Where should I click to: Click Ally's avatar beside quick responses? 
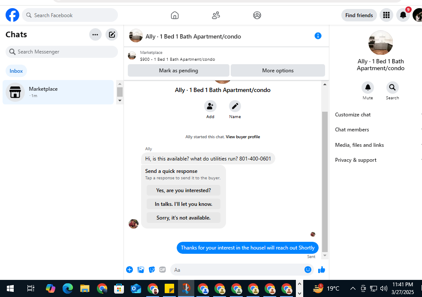(133, 224)
